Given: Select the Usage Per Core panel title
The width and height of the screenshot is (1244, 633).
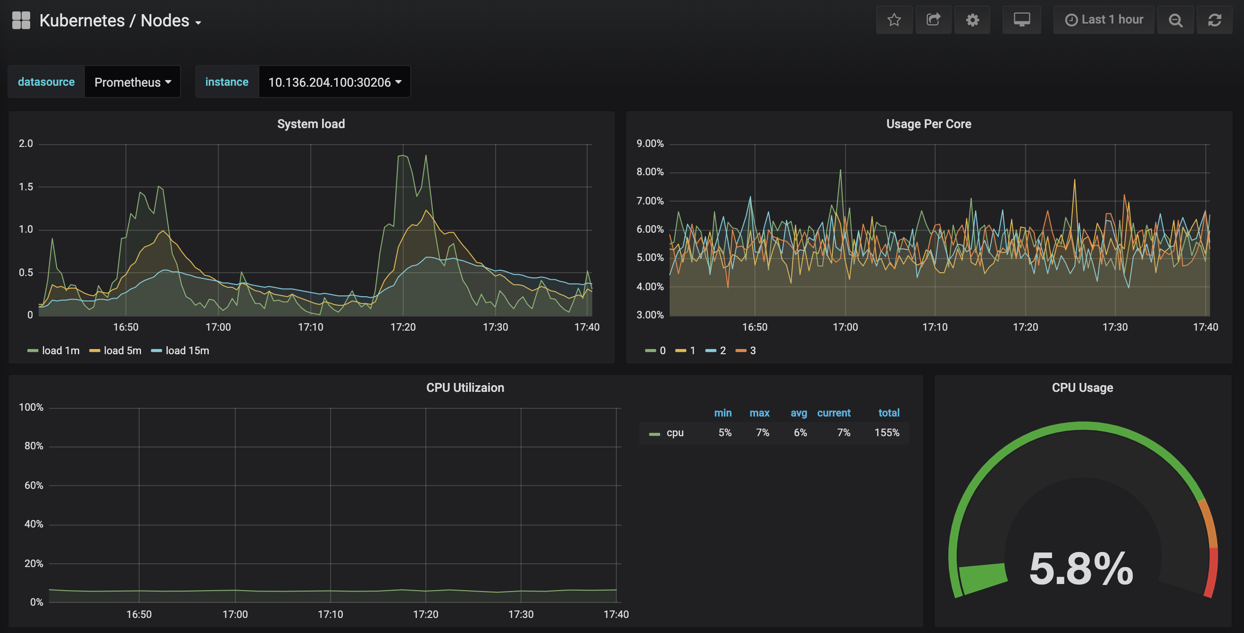Looking at the screenshot, I should click(928, 123).
